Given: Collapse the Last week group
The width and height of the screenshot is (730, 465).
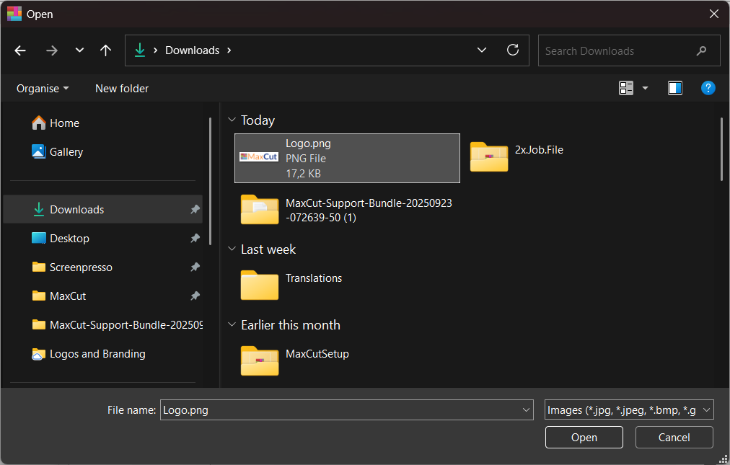Looking at the screenshot, I should (232, 249).
